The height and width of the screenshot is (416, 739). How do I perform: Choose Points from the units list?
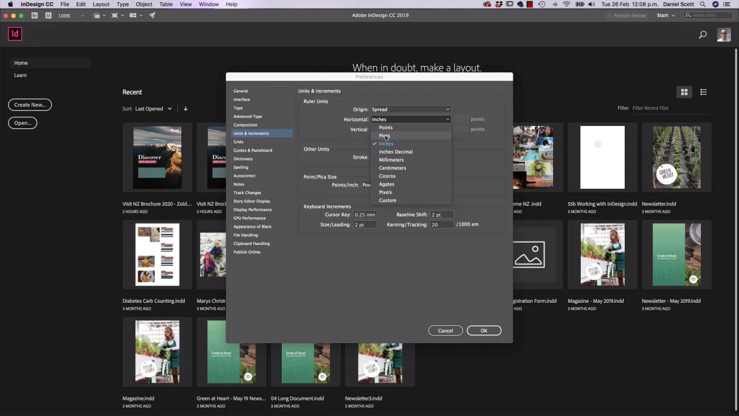click(410, 128)
